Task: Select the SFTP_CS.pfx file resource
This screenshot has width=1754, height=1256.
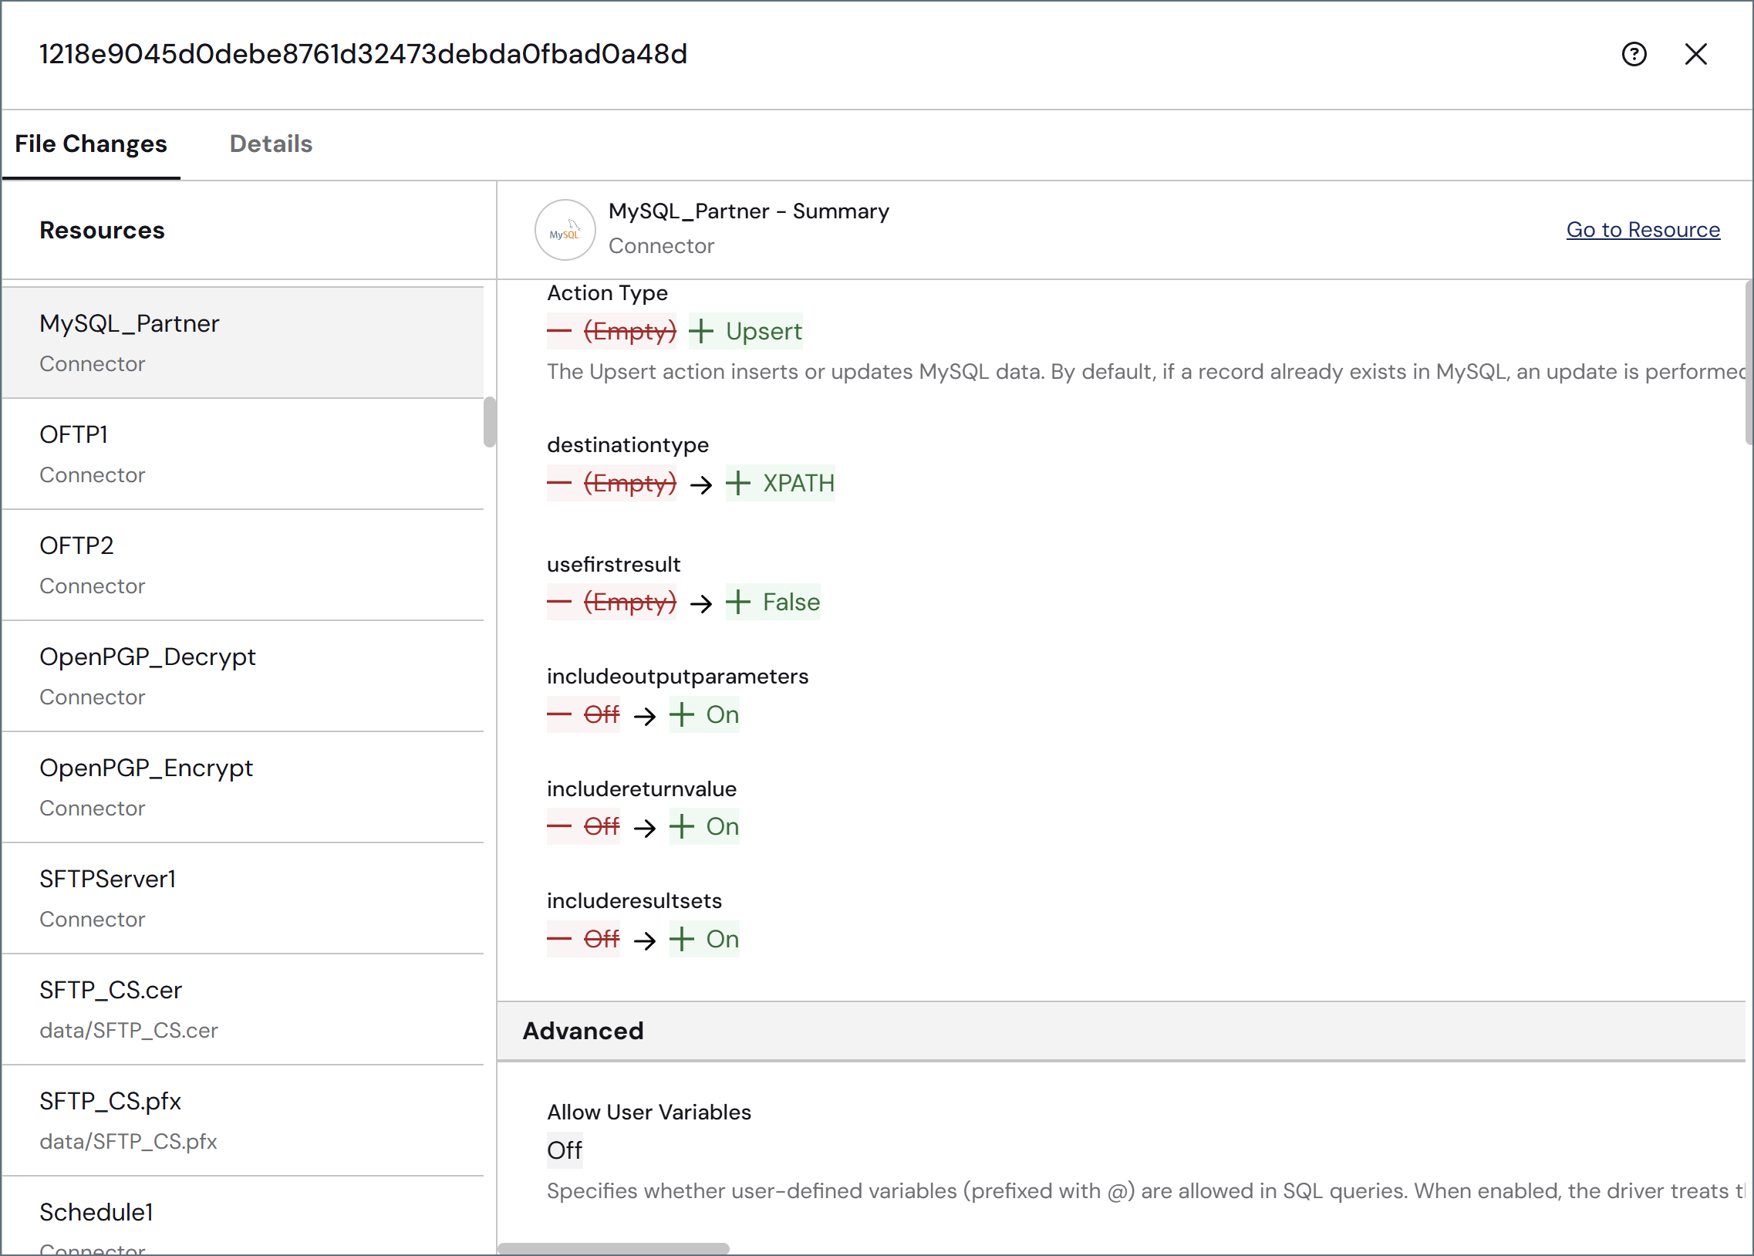Action: click(243, 1121)
